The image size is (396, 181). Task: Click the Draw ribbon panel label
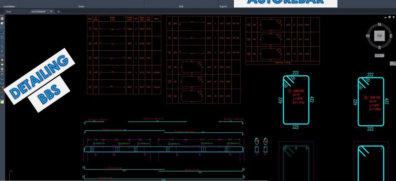tap(81, 6)
